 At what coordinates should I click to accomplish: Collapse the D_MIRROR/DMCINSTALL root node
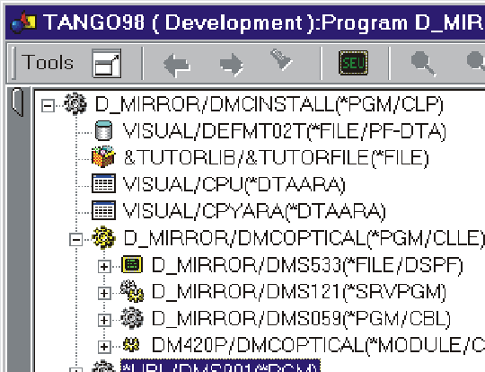[x=48, y=106]
